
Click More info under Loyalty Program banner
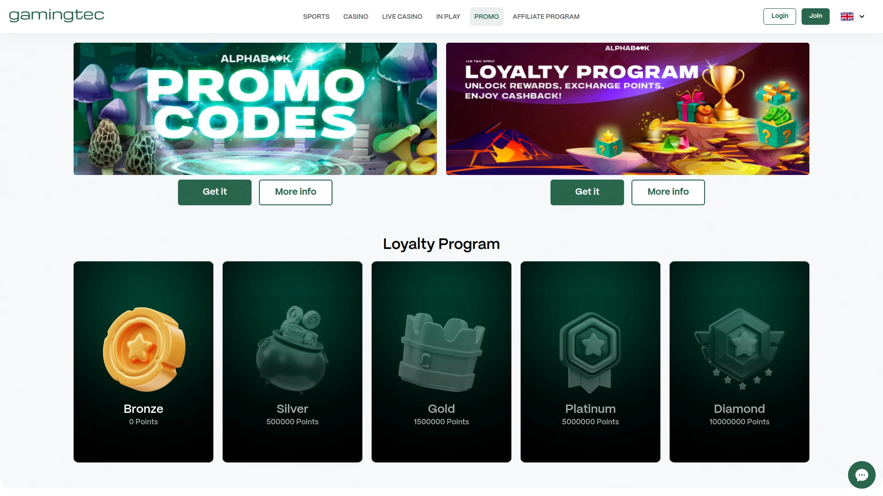[x=668, y=192]
